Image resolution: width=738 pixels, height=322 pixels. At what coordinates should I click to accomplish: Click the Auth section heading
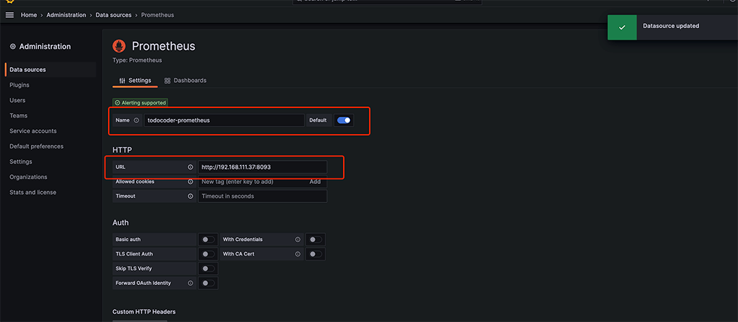120,223
